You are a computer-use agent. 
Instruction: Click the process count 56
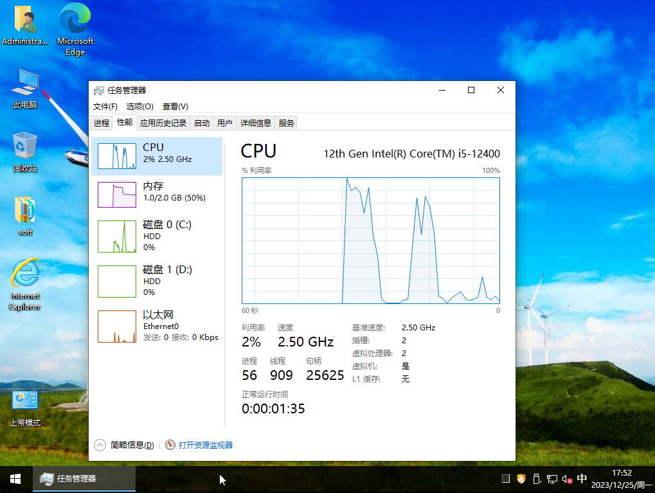point(249,375)
